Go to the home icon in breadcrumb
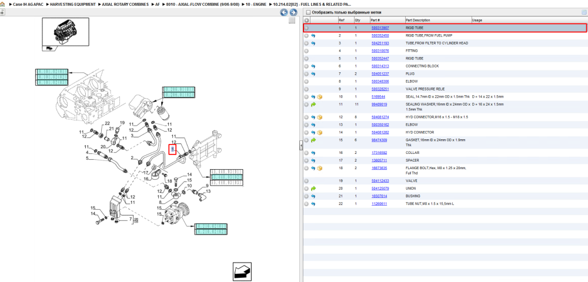The width and height of the screenshot is (588, 282). (2, 5)
